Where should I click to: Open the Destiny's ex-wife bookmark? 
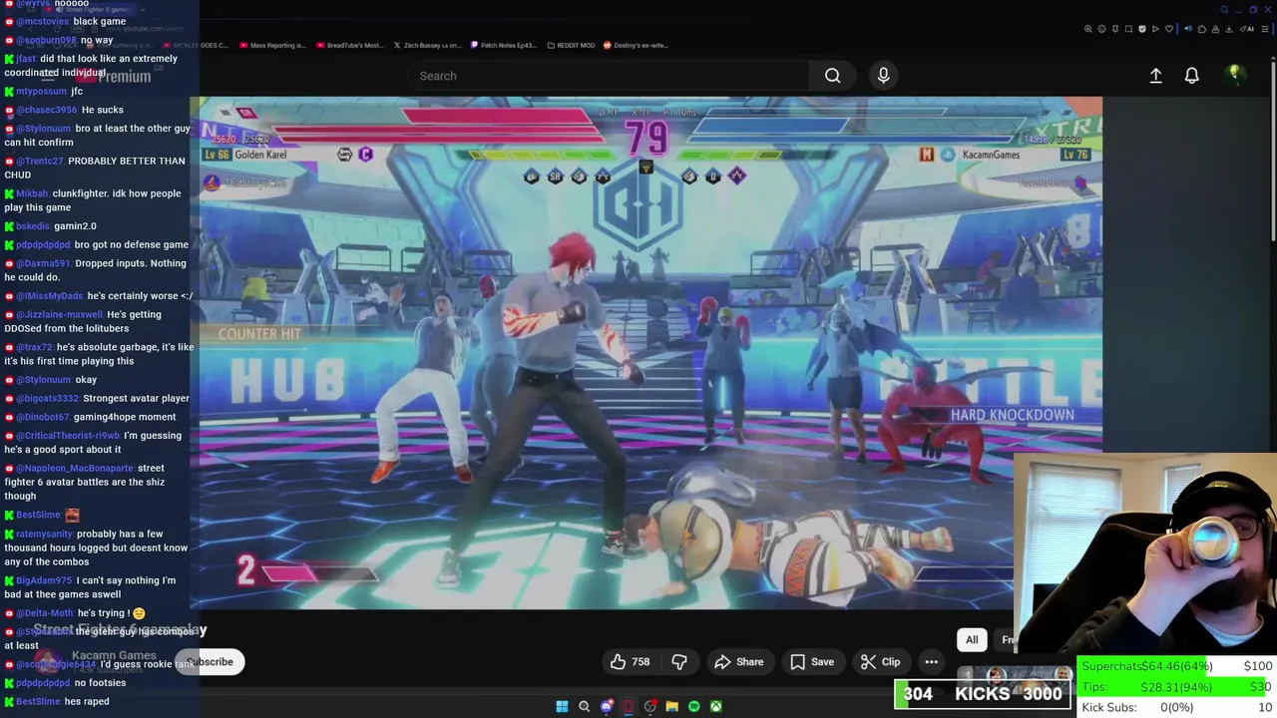636,45
